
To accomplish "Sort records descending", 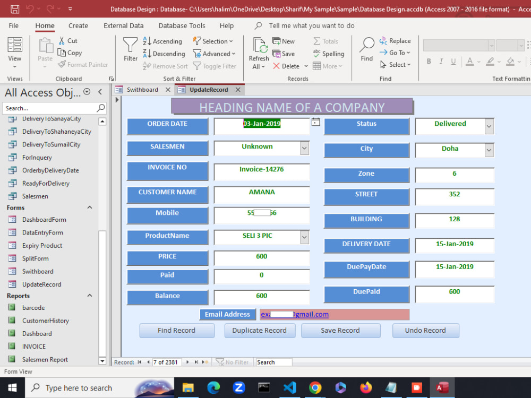I will [165, 53].
